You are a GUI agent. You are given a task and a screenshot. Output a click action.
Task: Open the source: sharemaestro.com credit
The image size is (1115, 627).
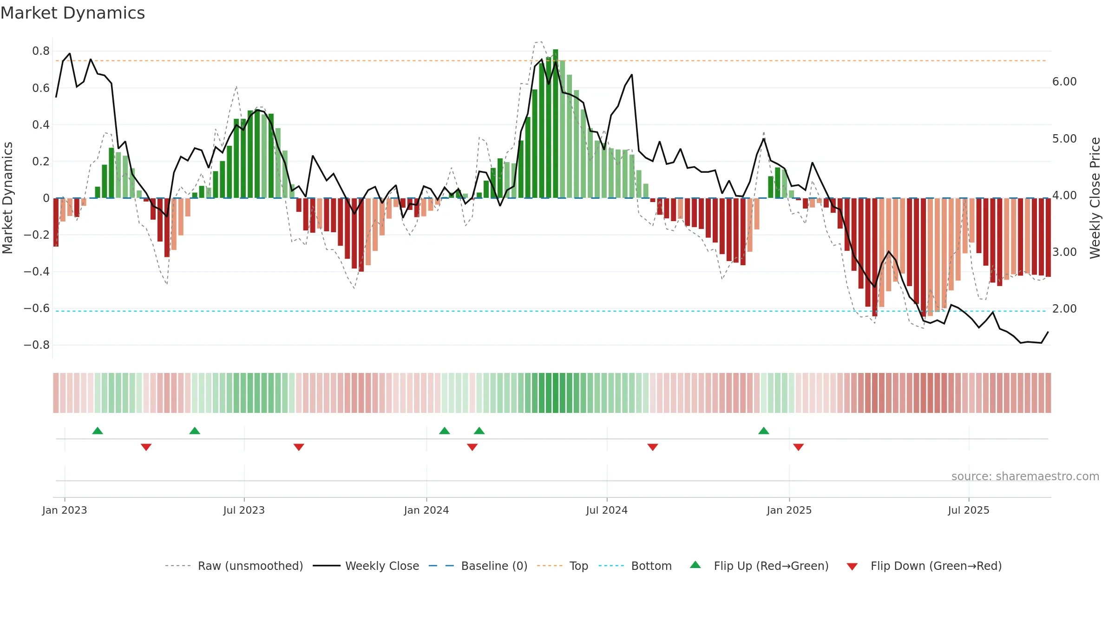1025,477
